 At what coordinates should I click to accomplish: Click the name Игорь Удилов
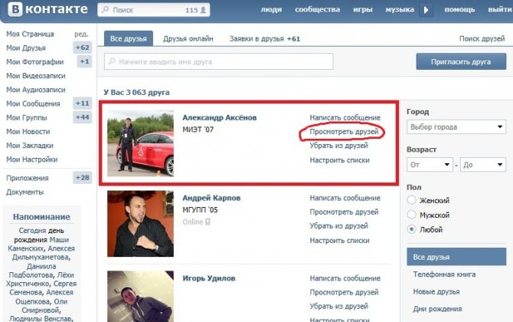(x=209, y=278)
